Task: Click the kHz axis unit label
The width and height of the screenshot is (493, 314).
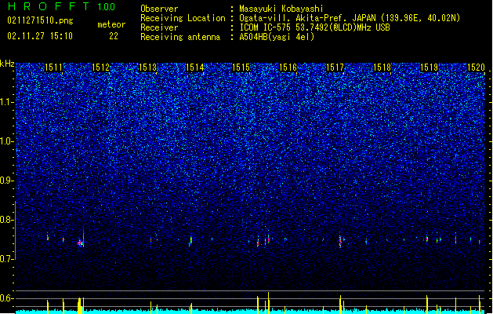Action: tap(7, 64)
